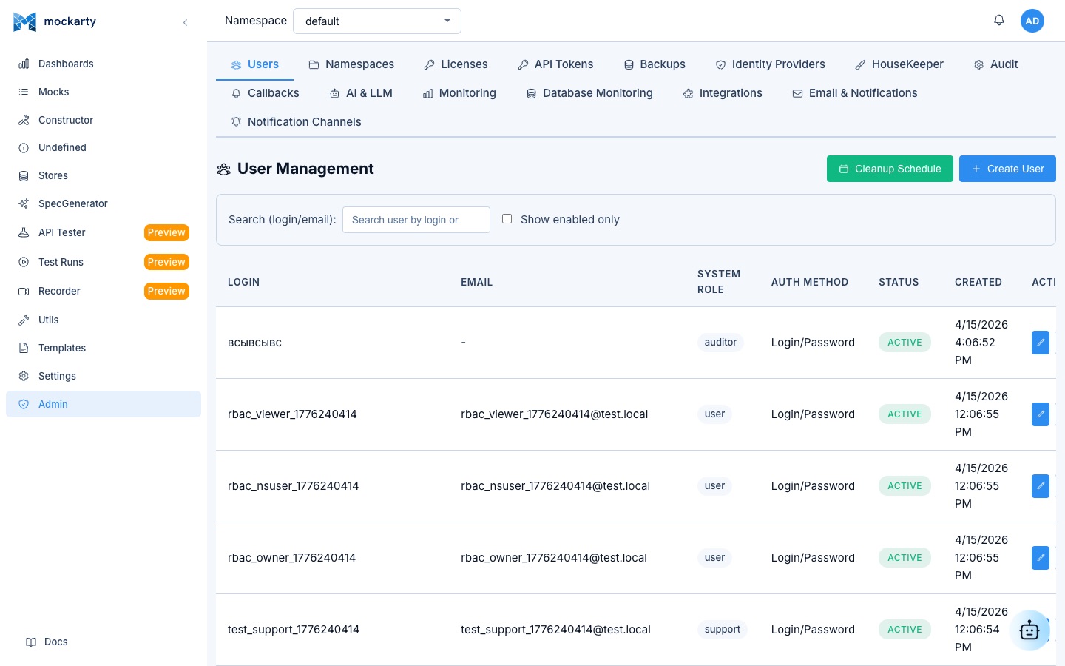Open Settings in sidebar

(104, 376)
